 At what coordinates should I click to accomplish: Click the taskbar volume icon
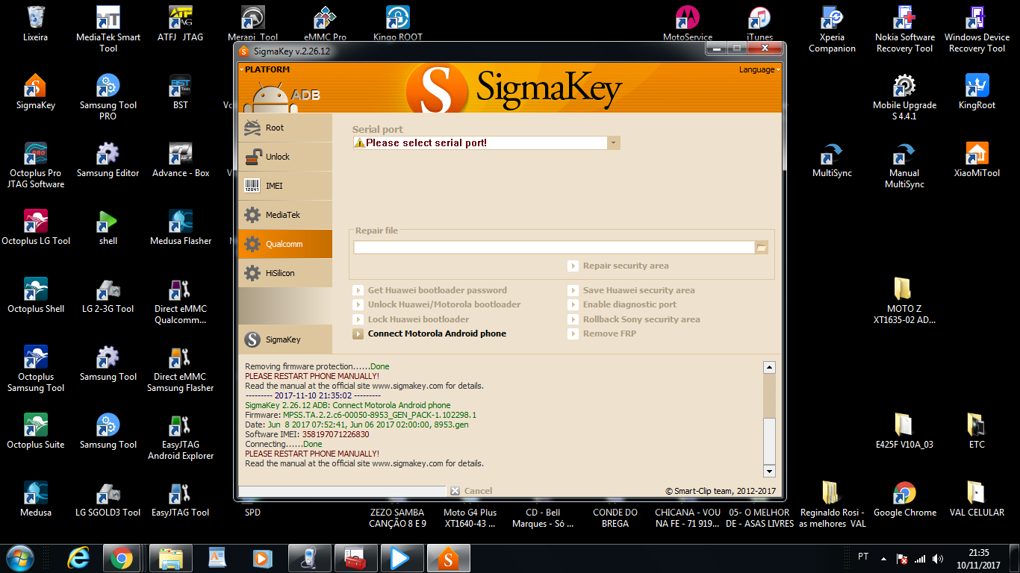(938, 559)
